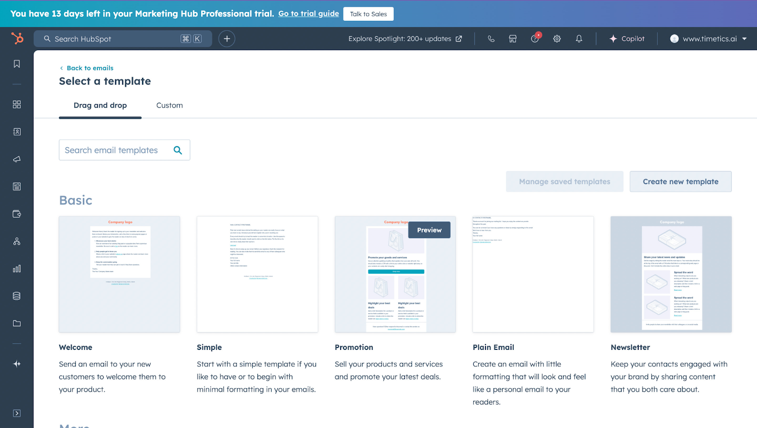
Task: Open the Content section icon in sidebar
Action: pos(17,186)
